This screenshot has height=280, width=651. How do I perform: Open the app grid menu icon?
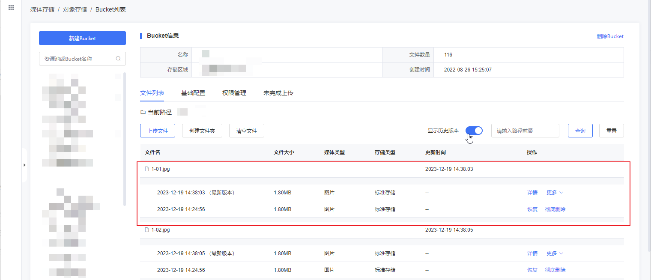(x=11, y=8)
